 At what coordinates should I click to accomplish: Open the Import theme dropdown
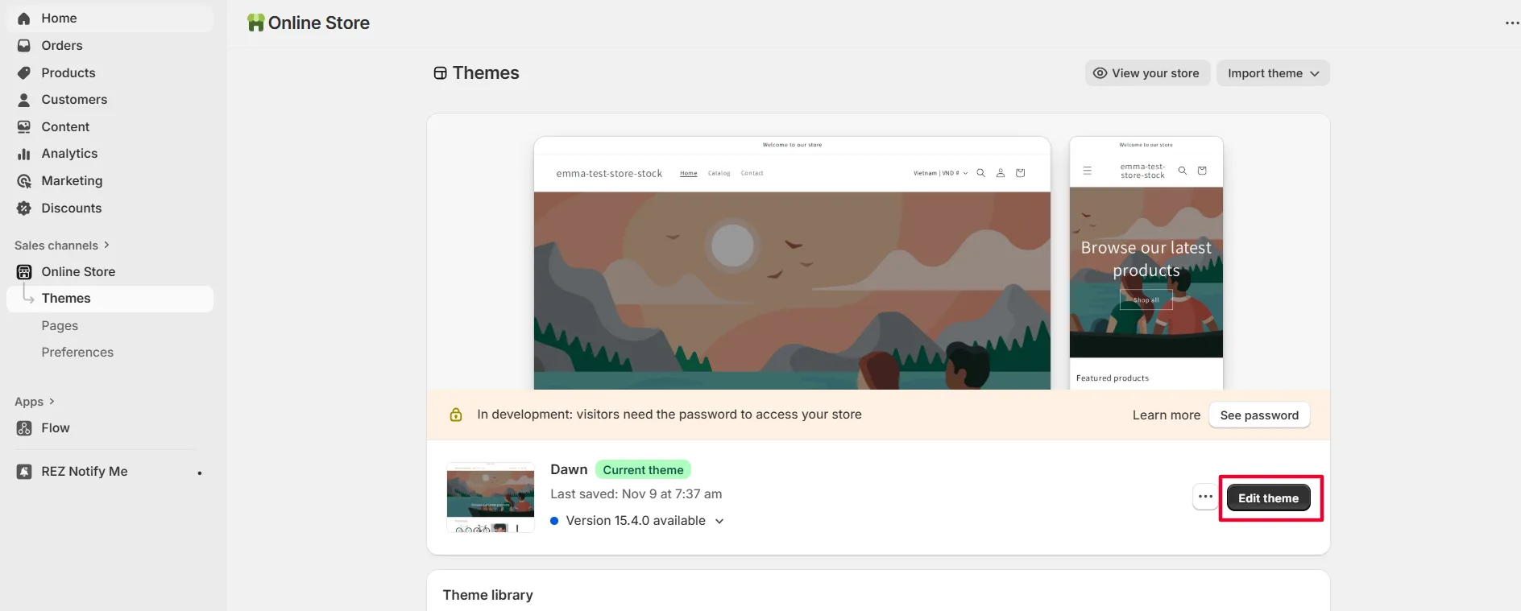(x=1273, y=73)
